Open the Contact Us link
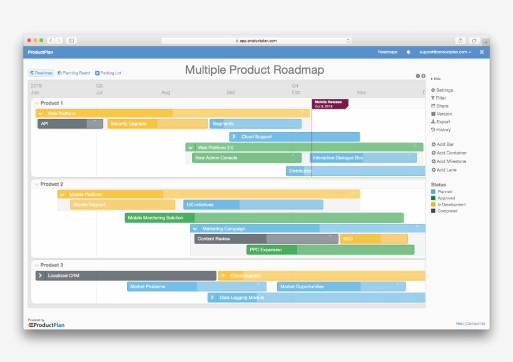This screenshot has height=362, width=513. click(x=475, y=324)
